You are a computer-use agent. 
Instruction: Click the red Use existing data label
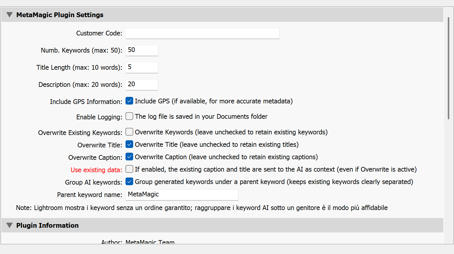96,170
